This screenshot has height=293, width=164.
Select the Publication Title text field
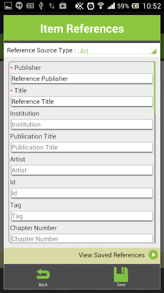tap(82, 147)
